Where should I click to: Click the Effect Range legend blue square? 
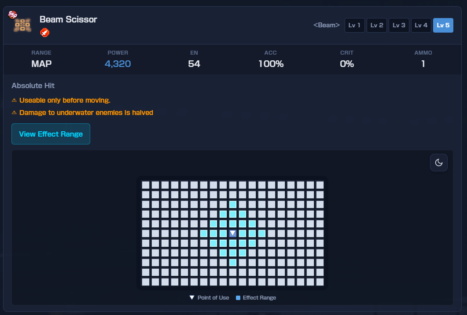[x=238, y=298]
